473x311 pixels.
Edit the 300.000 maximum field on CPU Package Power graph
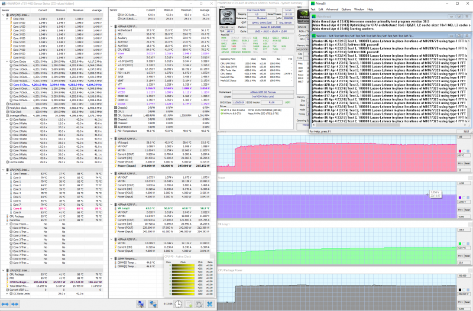pyautogui.click(x=463, y=276)
